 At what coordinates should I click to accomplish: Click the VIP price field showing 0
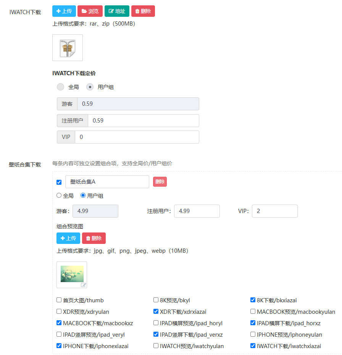pos(137,137)
